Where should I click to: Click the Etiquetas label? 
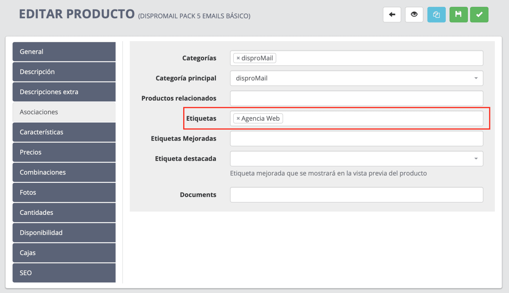201,119
